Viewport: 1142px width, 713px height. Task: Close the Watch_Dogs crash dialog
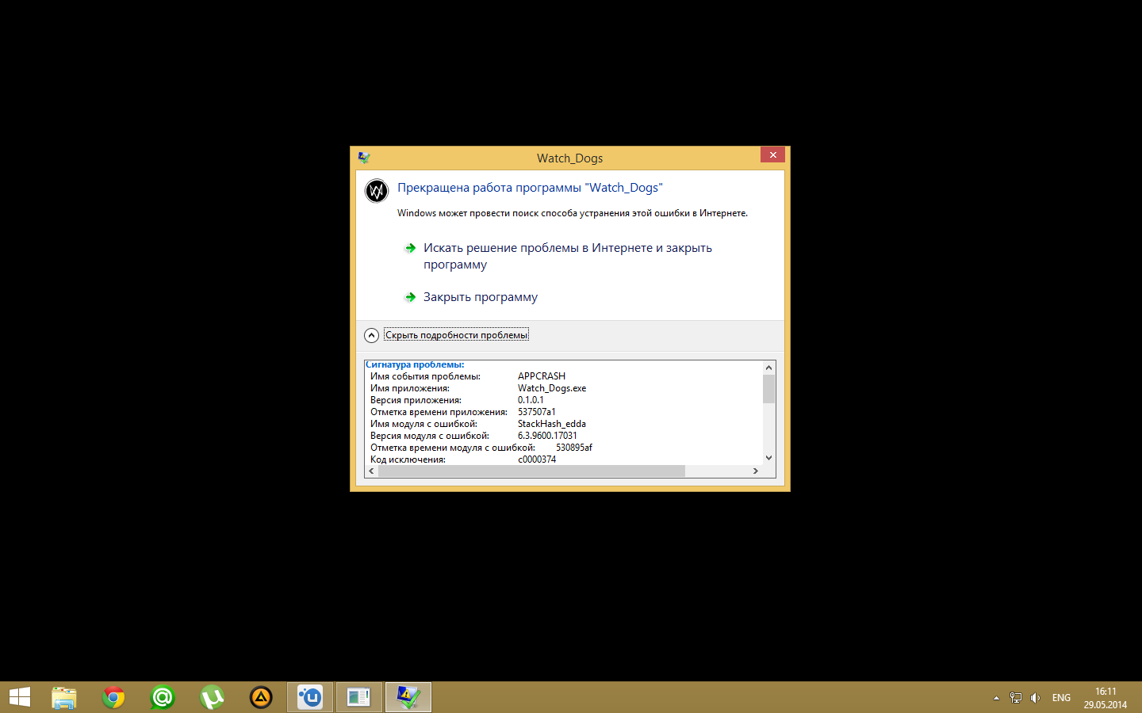(x=772, y=155)
